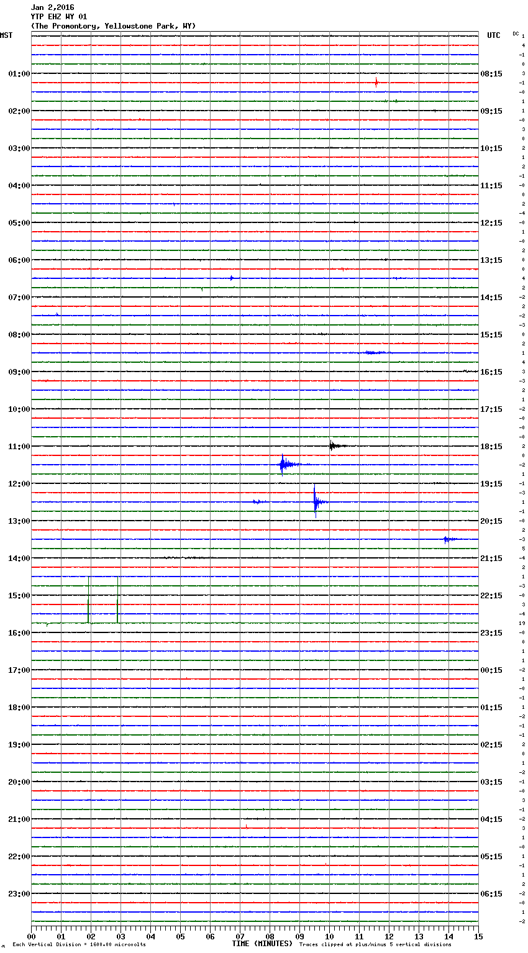Select the 08:00 MST time label

[x=19, y=335]
